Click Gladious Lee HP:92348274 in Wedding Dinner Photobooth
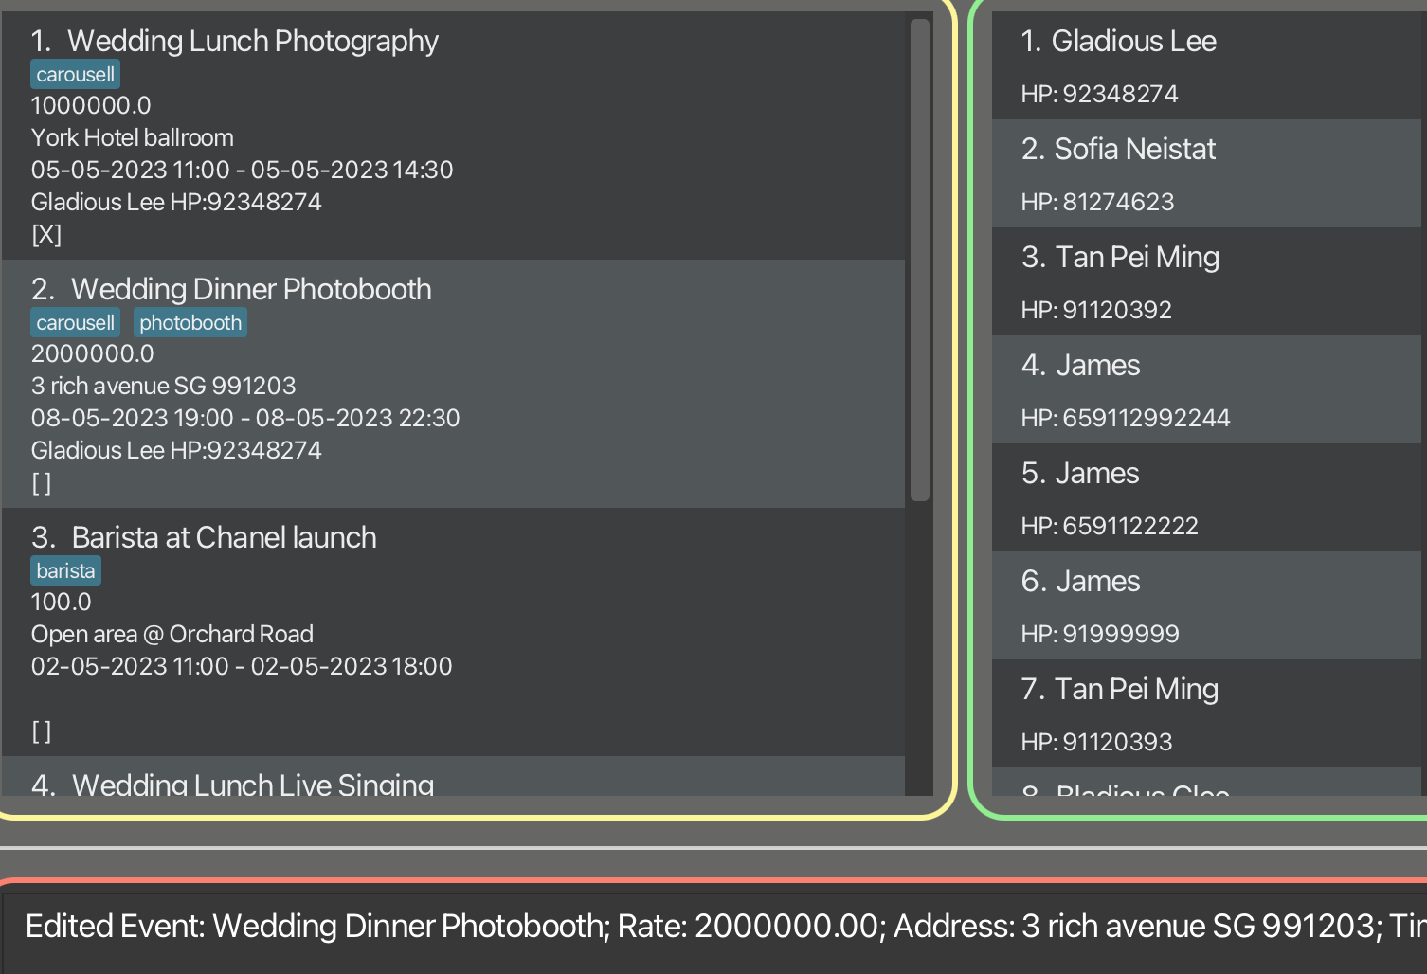Viewport: 1427px width, 974px height. 176,450
